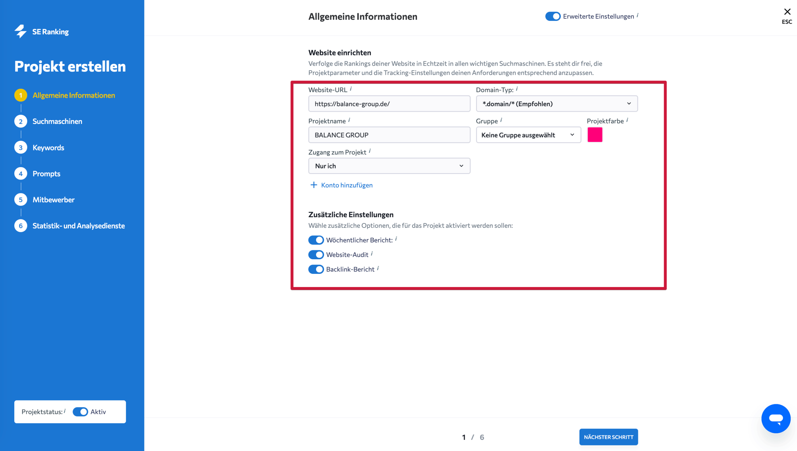797x451 pixels.
Task: Click the plus icon for Konto hinzufügen
Action: pos(314,185)
